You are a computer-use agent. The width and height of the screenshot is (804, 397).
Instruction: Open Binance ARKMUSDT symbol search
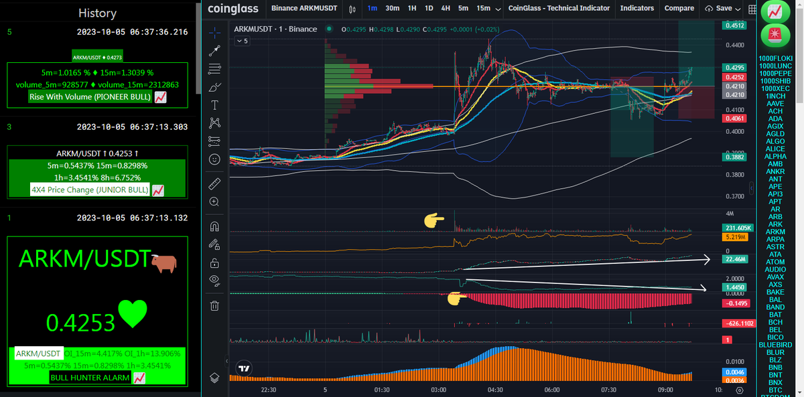coord(304,8)
